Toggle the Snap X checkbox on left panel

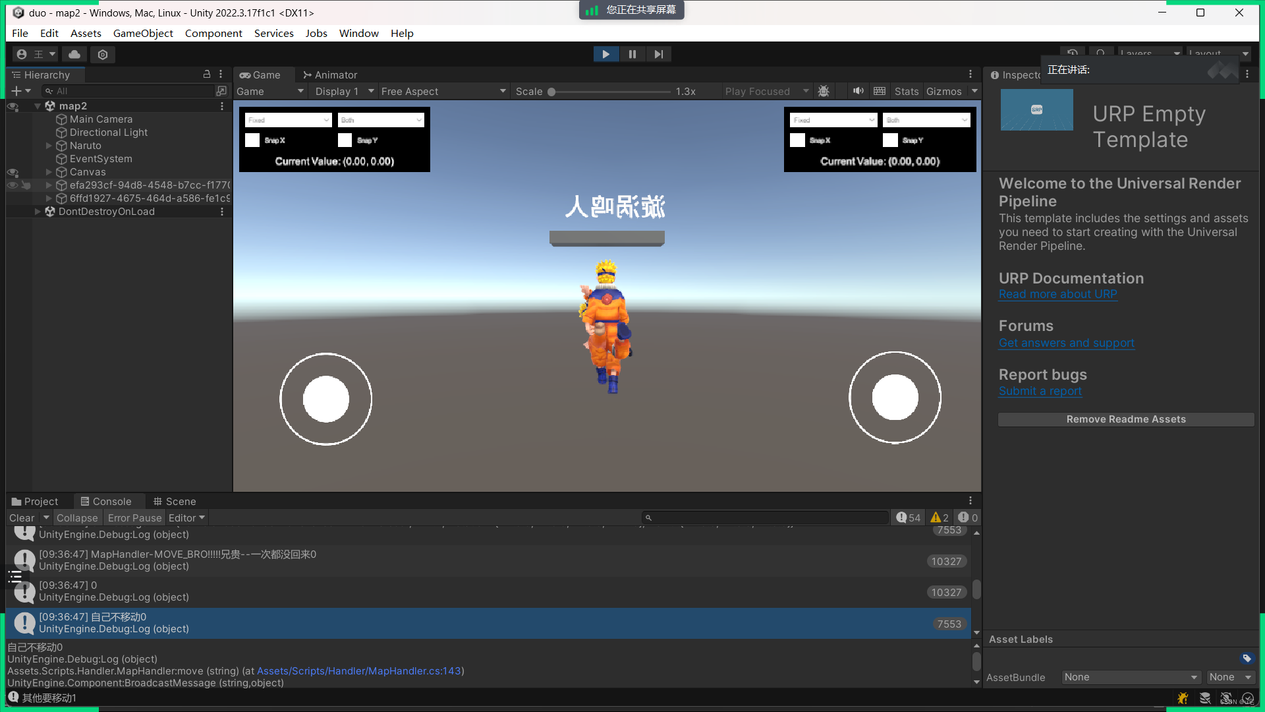(252, 140)
